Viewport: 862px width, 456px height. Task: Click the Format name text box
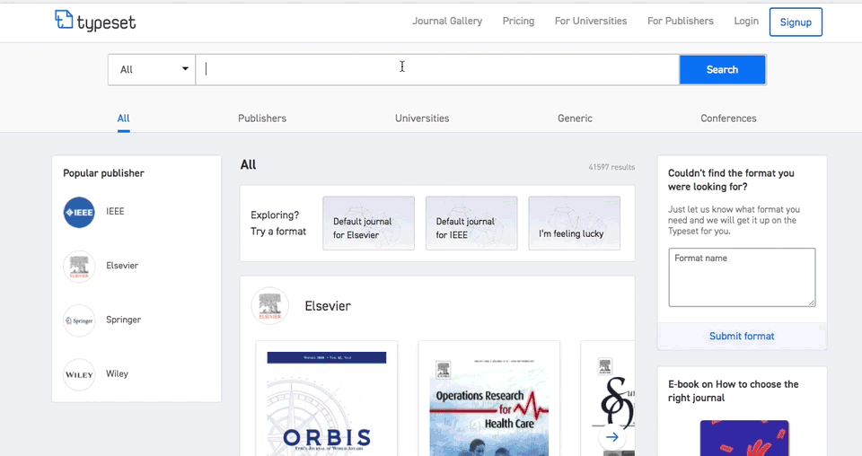click(742, 277)
